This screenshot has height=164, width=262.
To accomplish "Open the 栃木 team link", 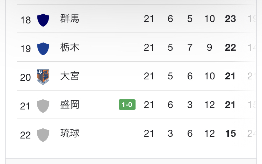I will tap(70, 48).
